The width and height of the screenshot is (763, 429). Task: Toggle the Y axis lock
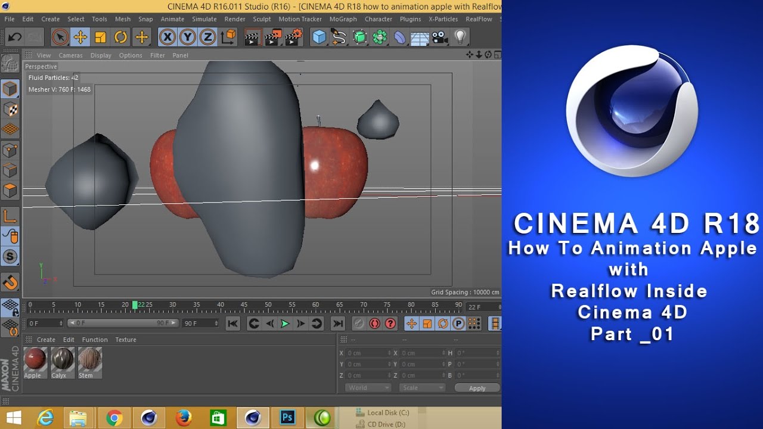click(188, 38)
